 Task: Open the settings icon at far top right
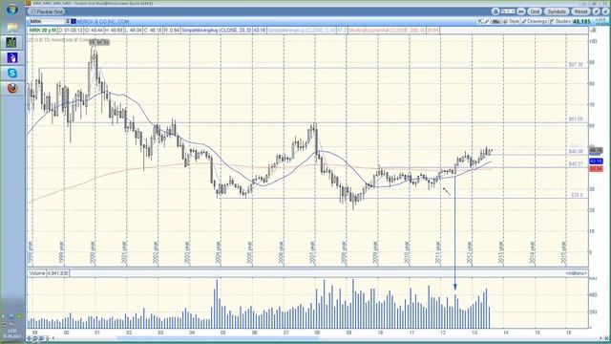click(604, 11)
